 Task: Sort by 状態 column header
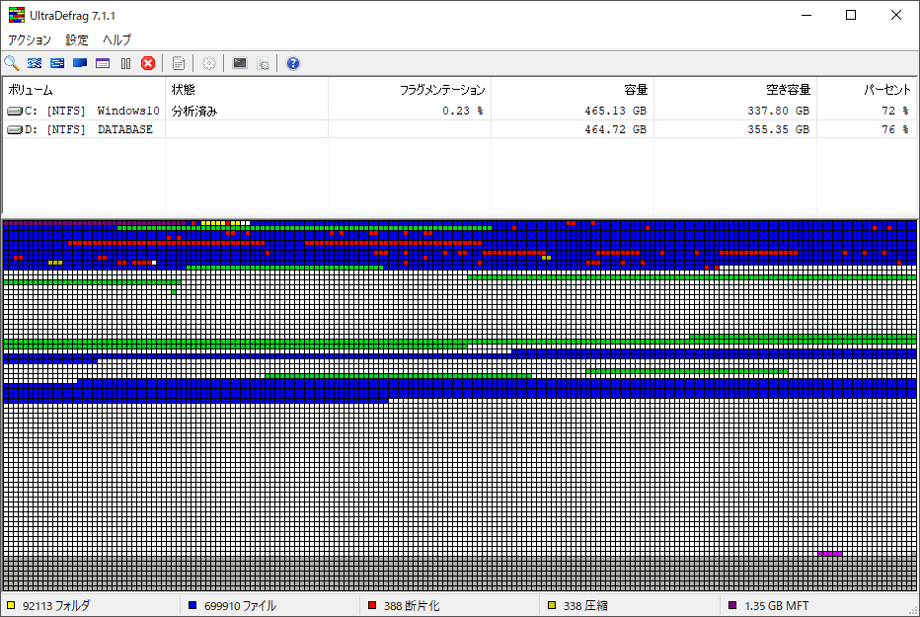(x=247, y=90)
